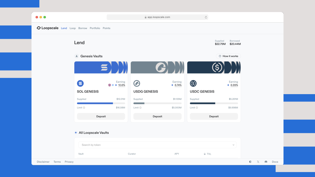This screenshot has width=315, height=177.
Task: Open the Docs link in footer
Action: [275, 162]
